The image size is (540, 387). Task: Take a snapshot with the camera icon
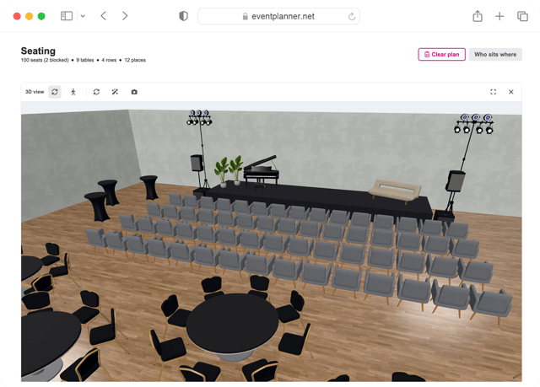134,92
